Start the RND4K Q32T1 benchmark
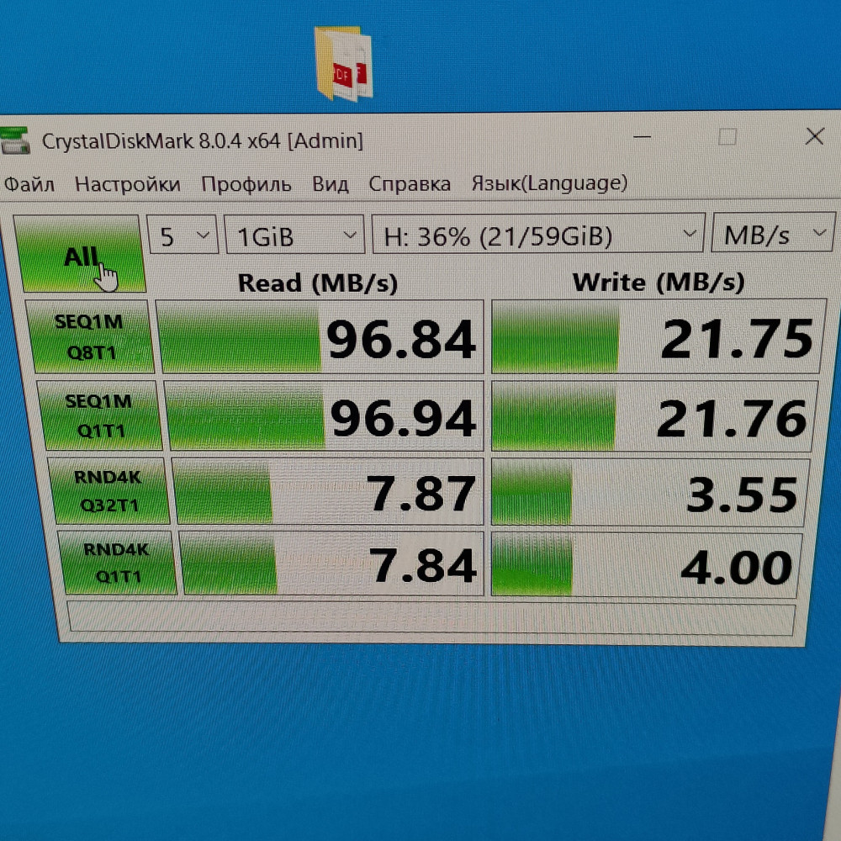This screenshot has width=841, height=841. [108, 492]
